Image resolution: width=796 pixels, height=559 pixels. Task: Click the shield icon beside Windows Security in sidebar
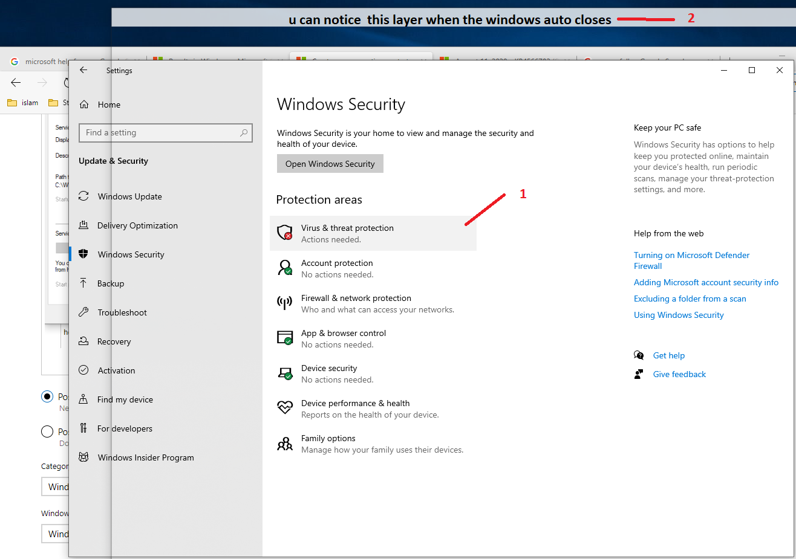point(83,254)
